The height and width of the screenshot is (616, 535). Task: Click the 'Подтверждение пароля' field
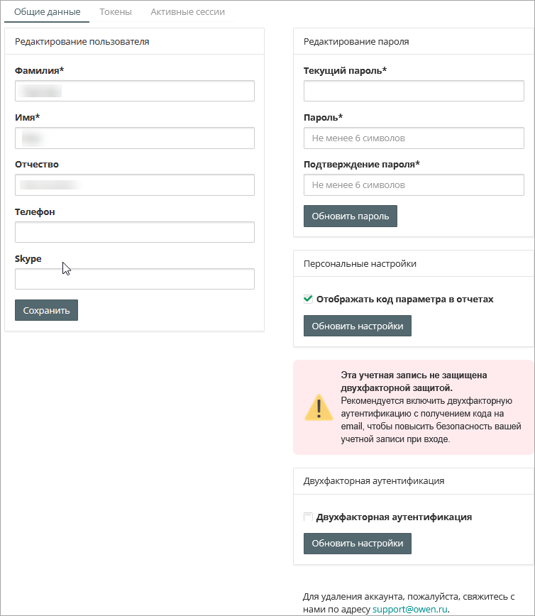414,185
